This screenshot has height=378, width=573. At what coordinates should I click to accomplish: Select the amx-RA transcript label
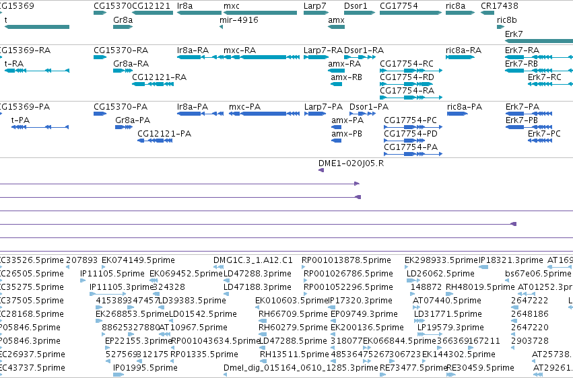(x=345, y=64)
